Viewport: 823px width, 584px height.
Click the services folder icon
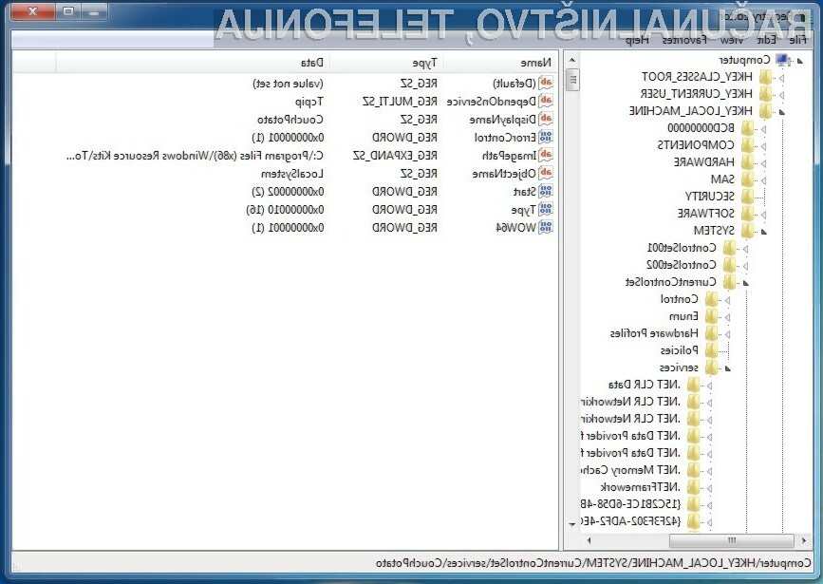tap(711, 367)
